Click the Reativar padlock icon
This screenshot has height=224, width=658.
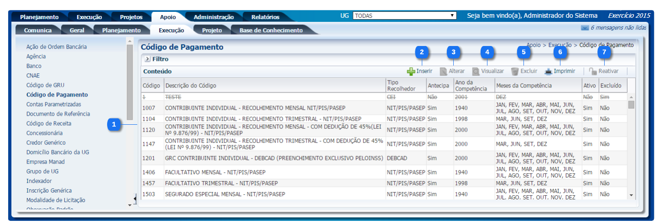click(593, 71)
